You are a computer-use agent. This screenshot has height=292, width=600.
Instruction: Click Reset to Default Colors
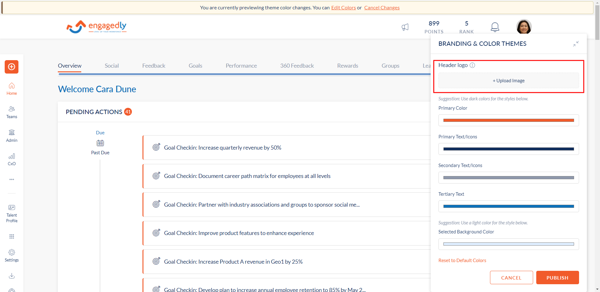click(x=462, y=261)
